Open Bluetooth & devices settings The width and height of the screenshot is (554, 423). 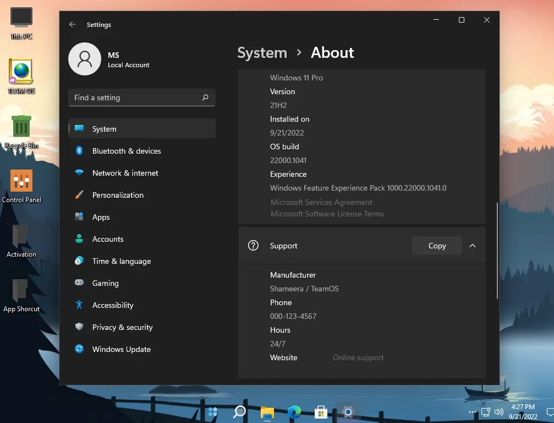142,151
